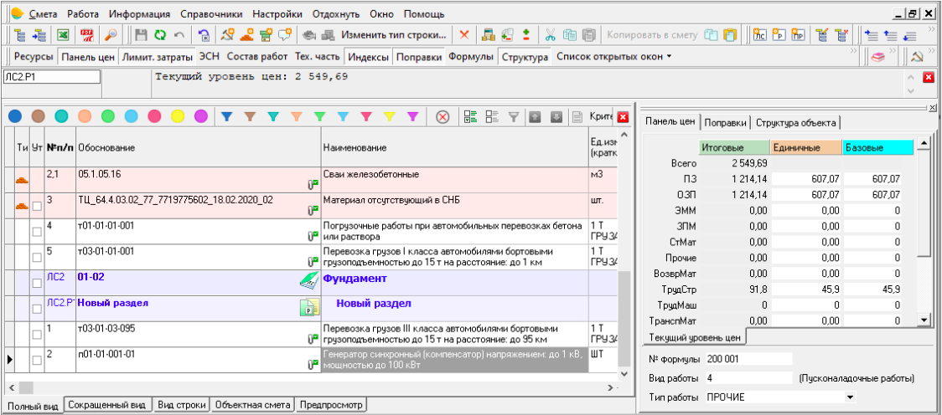Click the blue funnel filter icon
The width and height of the screenshot is (942, 415).
226,116
